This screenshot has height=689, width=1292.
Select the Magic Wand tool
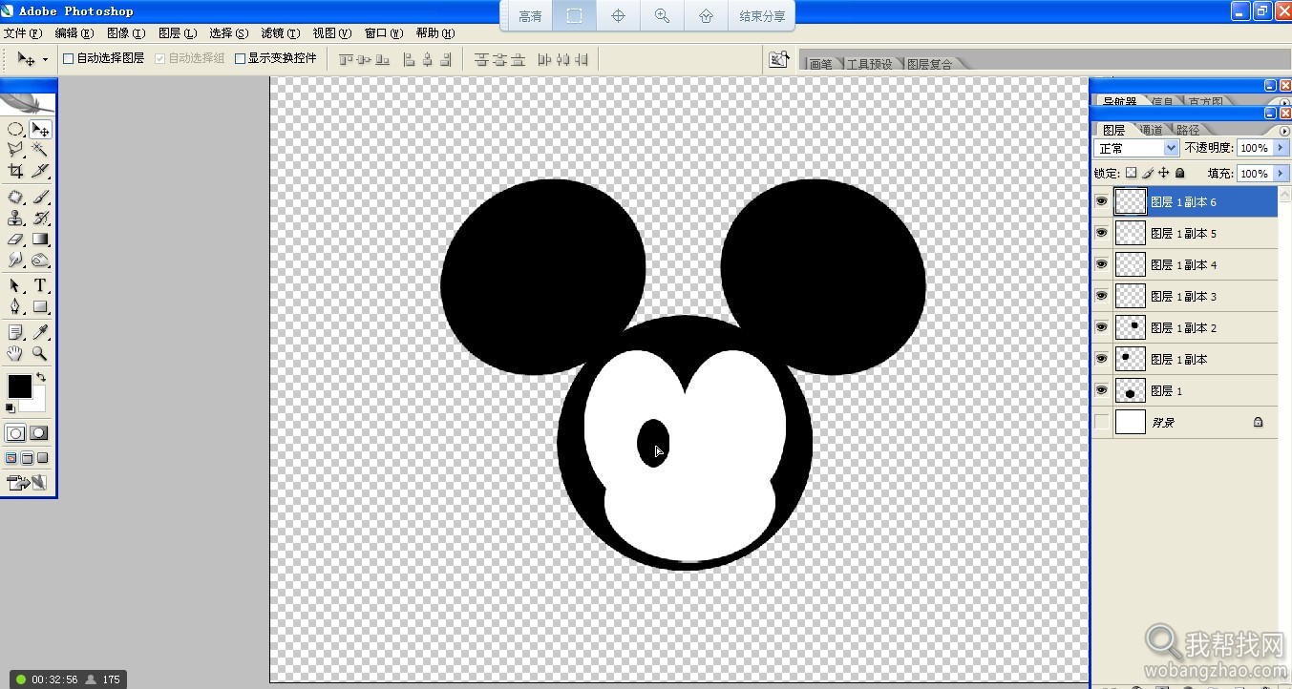pos(40,150)
